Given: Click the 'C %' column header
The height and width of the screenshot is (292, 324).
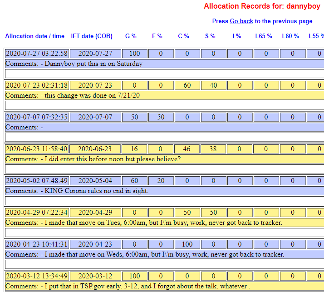Looking at the screenshot, I should 183,36.
